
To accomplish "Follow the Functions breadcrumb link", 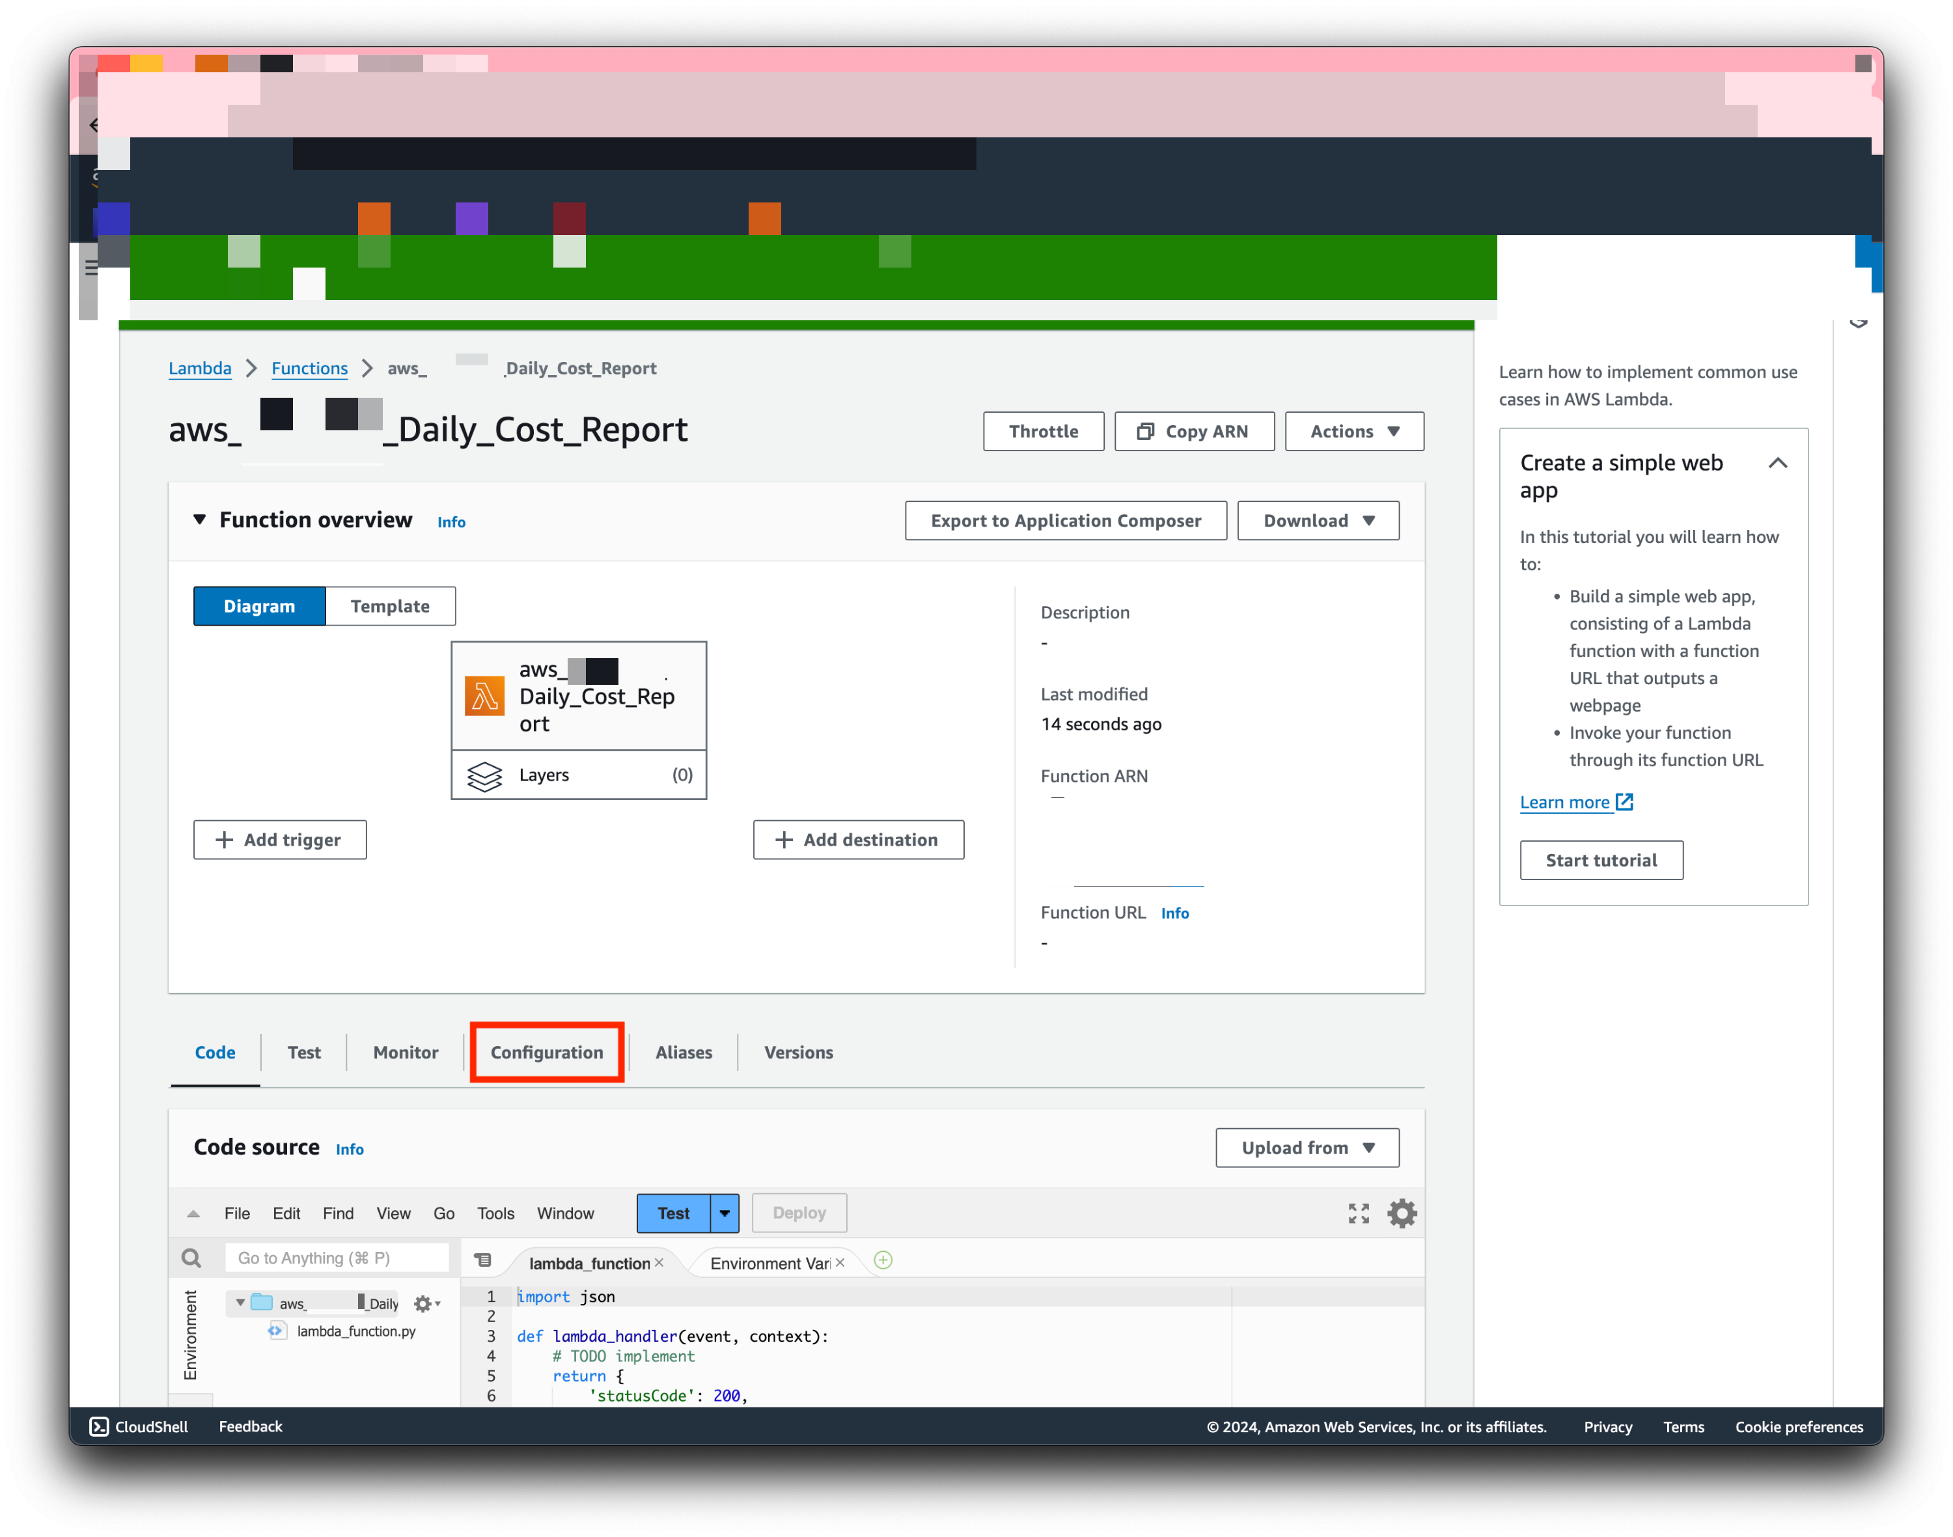I will tap(309, 368).
